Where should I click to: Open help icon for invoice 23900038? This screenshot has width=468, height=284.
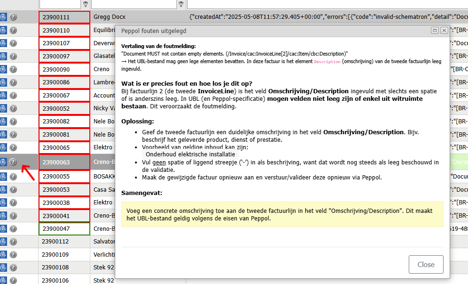coord(13,203)
